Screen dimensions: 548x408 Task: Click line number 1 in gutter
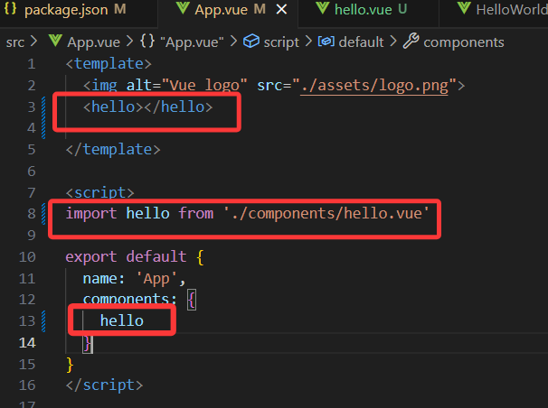click(x=32, y=64)
